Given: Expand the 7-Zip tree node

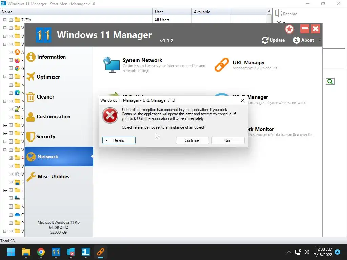Looking at the screenshot, I should pos(5,20).
